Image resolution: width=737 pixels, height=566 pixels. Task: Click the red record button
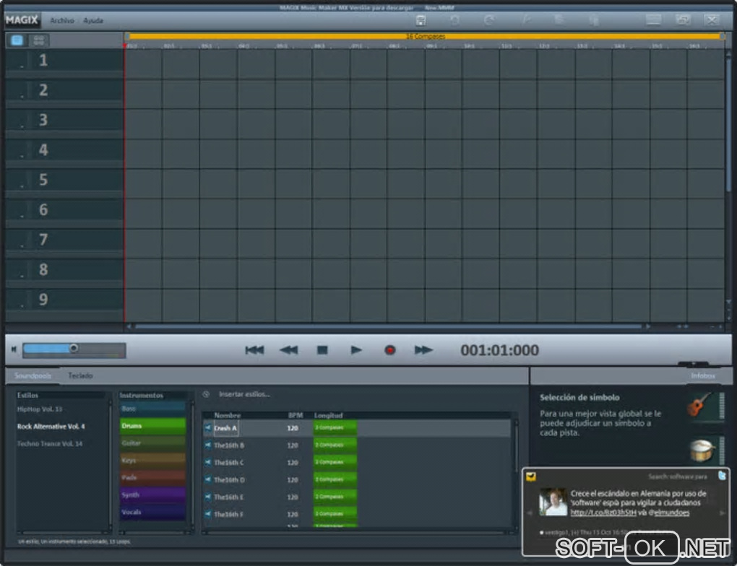coord(389,350)
